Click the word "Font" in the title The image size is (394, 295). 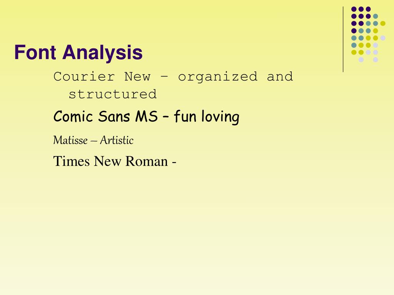tap(35, 52)
